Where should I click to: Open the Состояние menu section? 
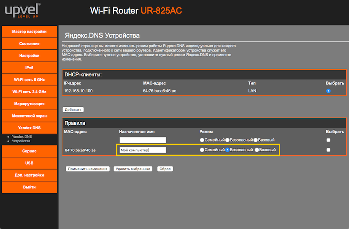click(x=30, y=44)
